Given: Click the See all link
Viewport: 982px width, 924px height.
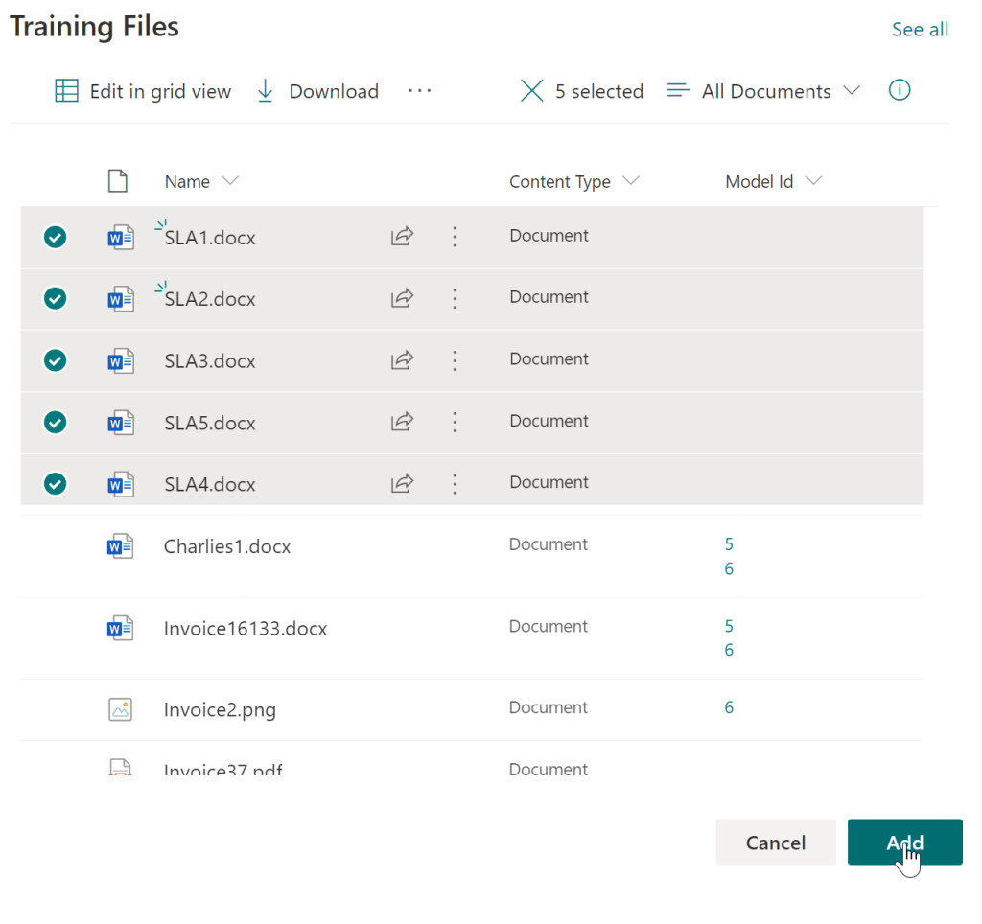Looking at the screenshot, I should [x=920, y=30].
